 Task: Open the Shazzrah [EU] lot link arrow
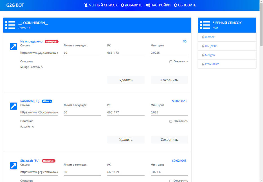pyautogui.click(x=14, y=166)
